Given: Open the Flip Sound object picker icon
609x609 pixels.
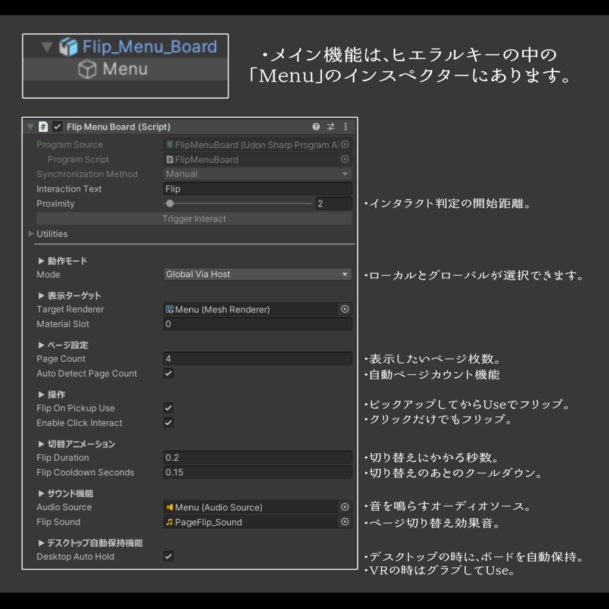Looking at the screenshot, I should tap(345, 522).
